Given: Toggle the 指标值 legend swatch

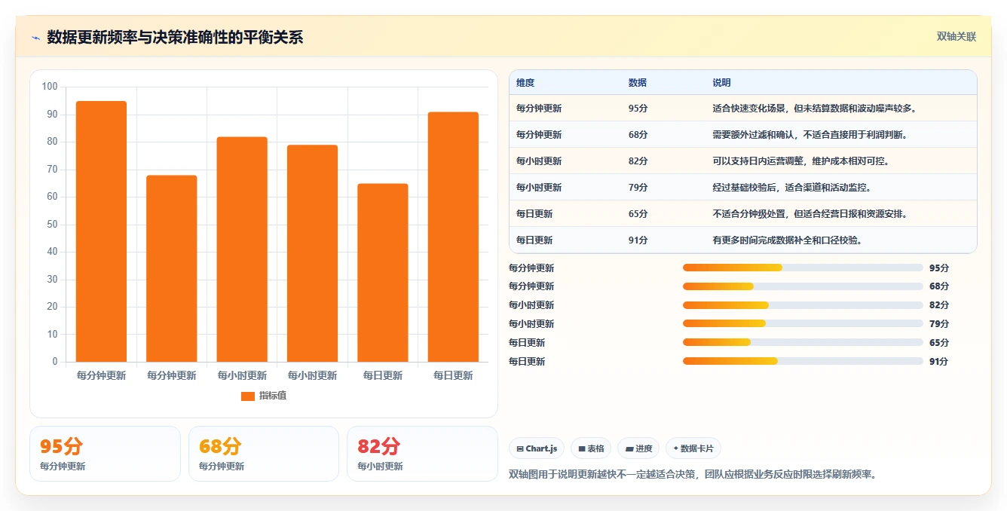Looking at the screenshot, I should click(x=248, y=396).
